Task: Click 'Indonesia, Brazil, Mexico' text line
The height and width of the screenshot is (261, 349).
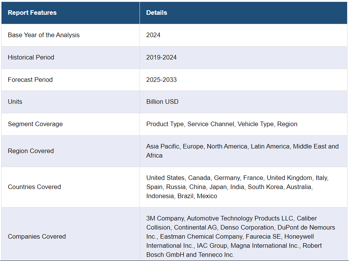Action: (x=182, y=196)
